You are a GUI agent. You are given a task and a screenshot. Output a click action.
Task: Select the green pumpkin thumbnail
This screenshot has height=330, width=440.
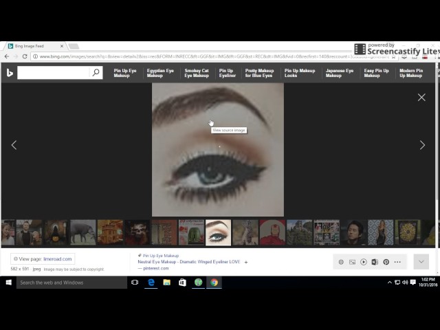(x=191, y=232)
